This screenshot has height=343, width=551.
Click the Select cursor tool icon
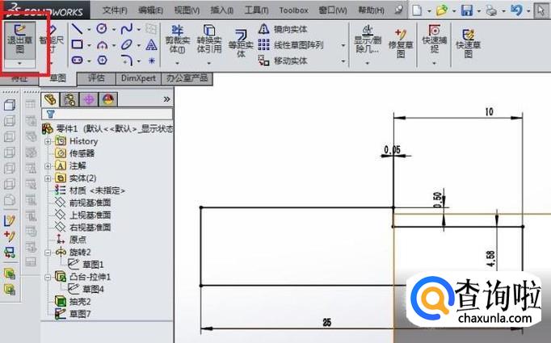pos(540,10)
